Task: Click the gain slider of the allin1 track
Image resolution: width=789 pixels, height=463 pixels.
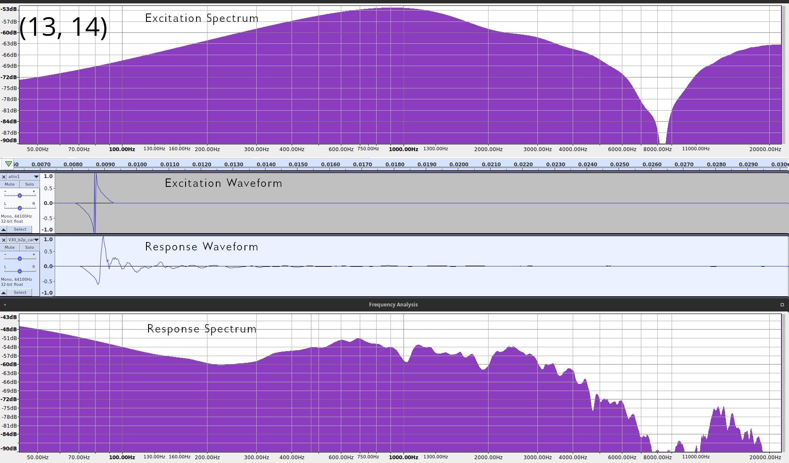Action: (x=20, y=195)
